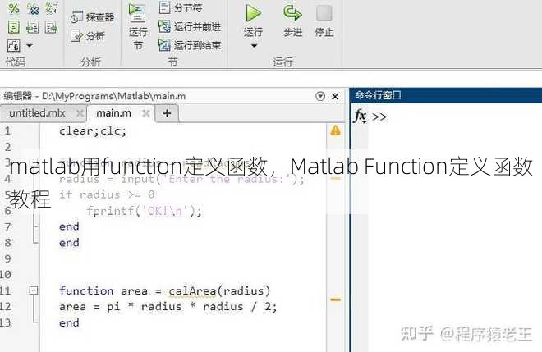Viewport: 542px width, 352px height.
Task: Click the orange warning indicator icon
Action: pos(335,130)
